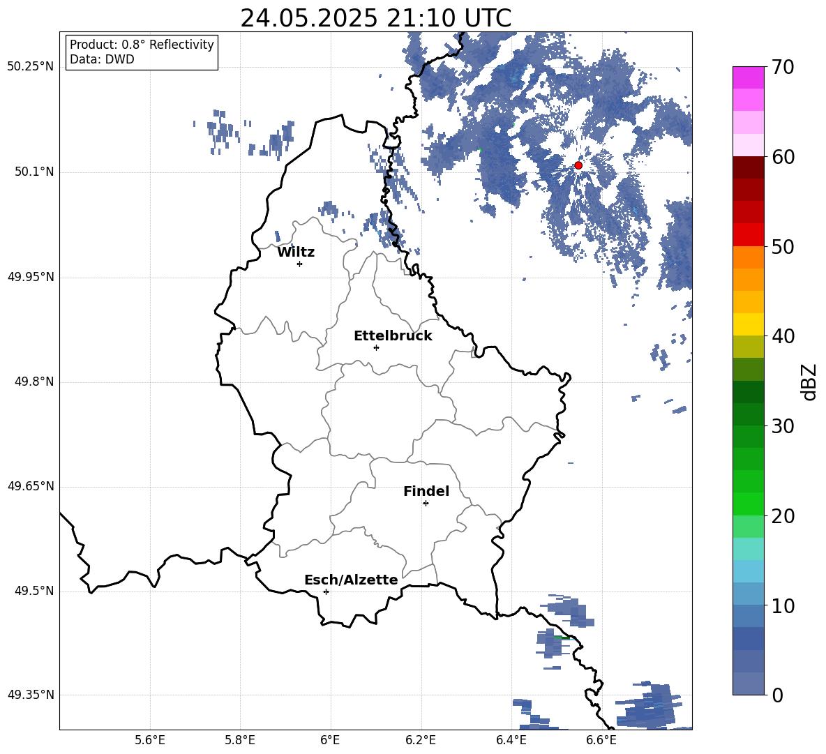The image size is (826, 754).
Task: Click the 49.65°N latitude label
Action: (x=31, y=486)
